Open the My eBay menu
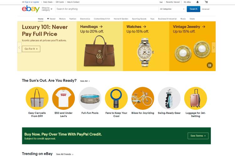 tap(187, 2)
